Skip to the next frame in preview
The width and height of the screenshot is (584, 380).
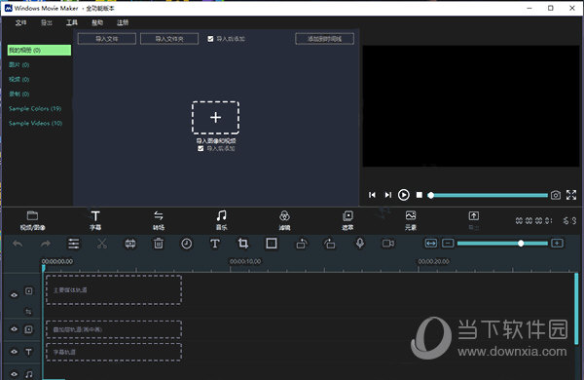[388, 195]
